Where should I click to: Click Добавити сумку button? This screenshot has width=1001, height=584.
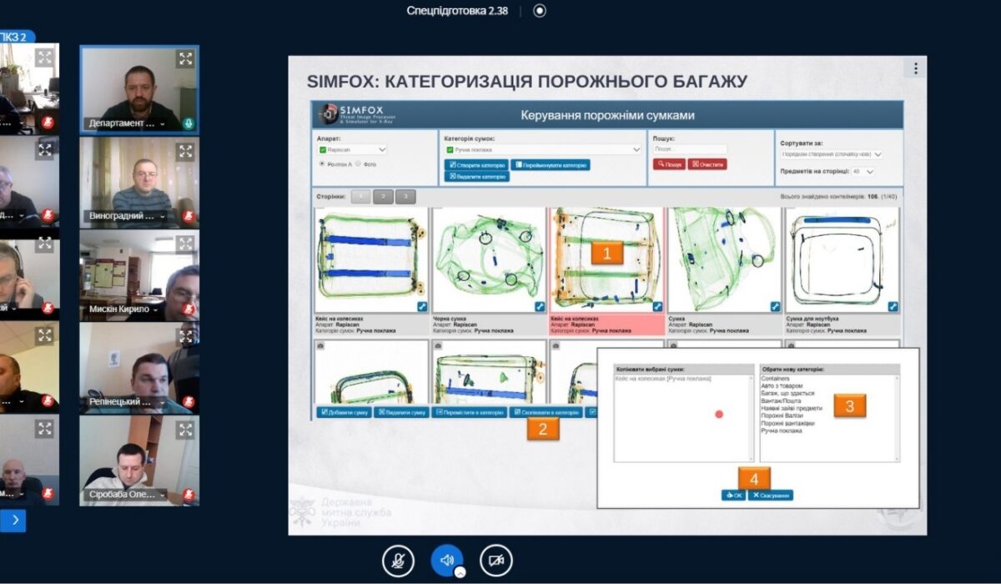point(343,412)
